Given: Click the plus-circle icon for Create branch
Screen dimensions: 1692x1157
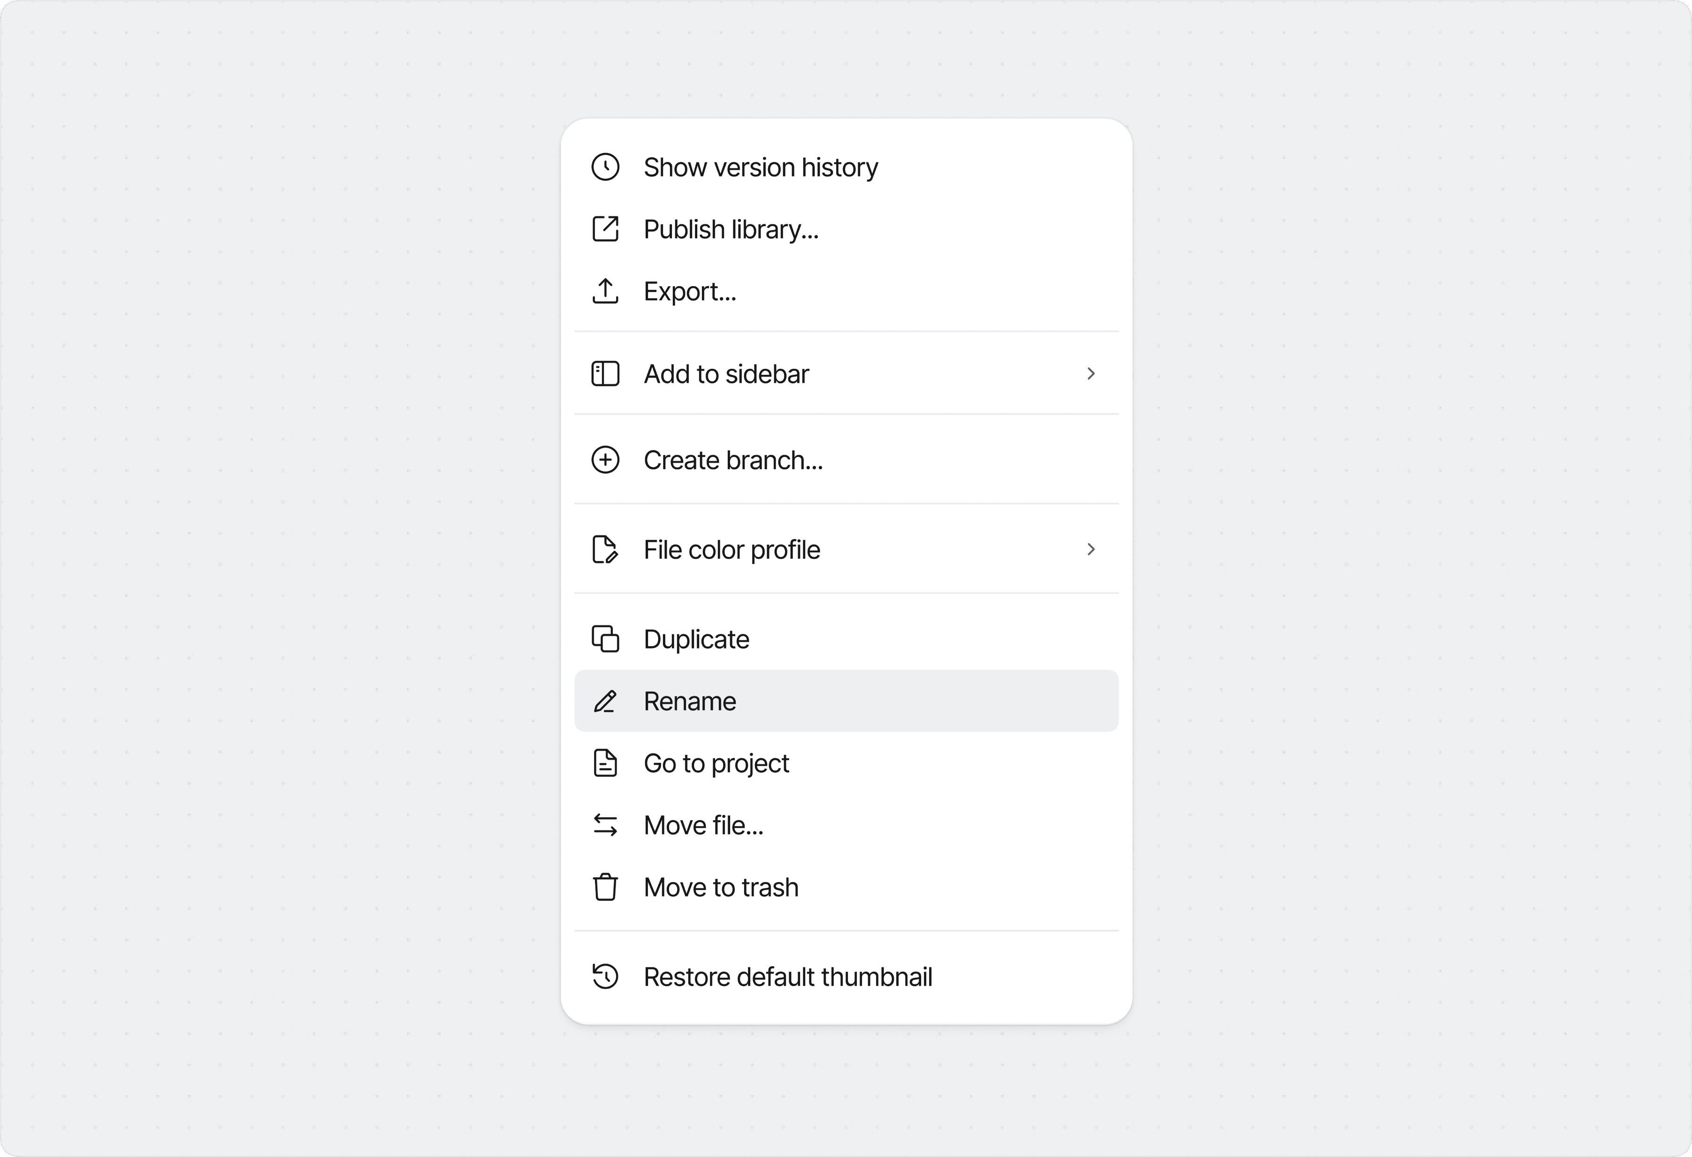Looking at the screenshot, I should (605, 460).
